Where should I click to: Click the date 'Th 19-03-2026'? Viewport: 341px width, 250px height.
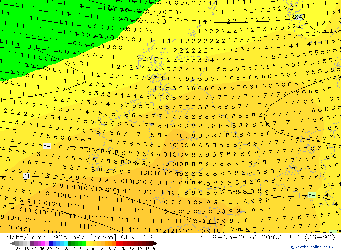click(226, 237)
